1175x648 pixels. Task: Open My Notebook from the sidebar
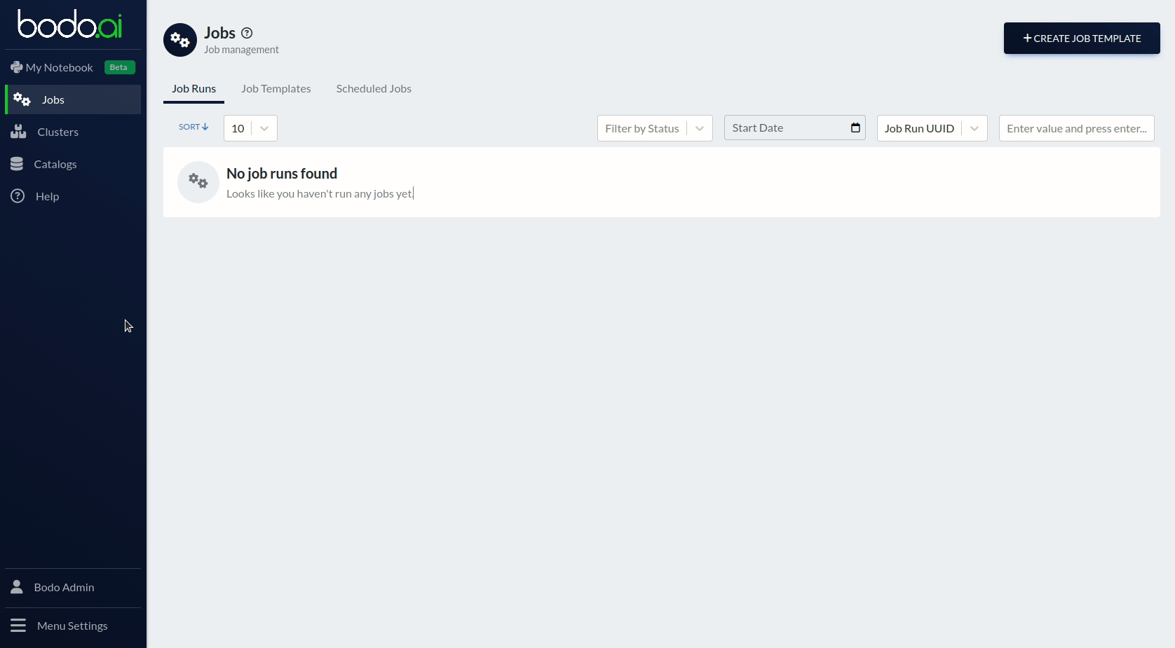pos(59,67)
